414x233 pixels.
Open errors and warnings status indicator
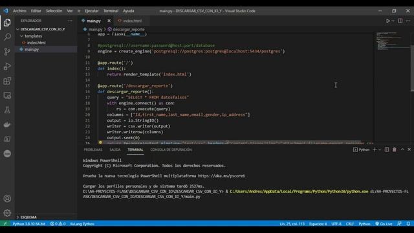click(58, 224)
